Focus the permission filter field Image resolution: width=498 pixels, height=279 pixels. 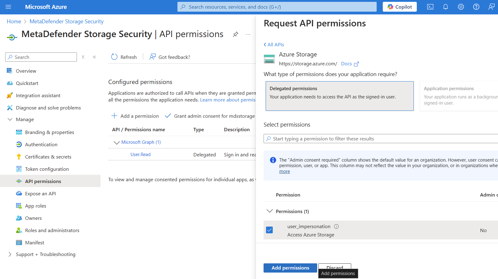coord(381,139)
